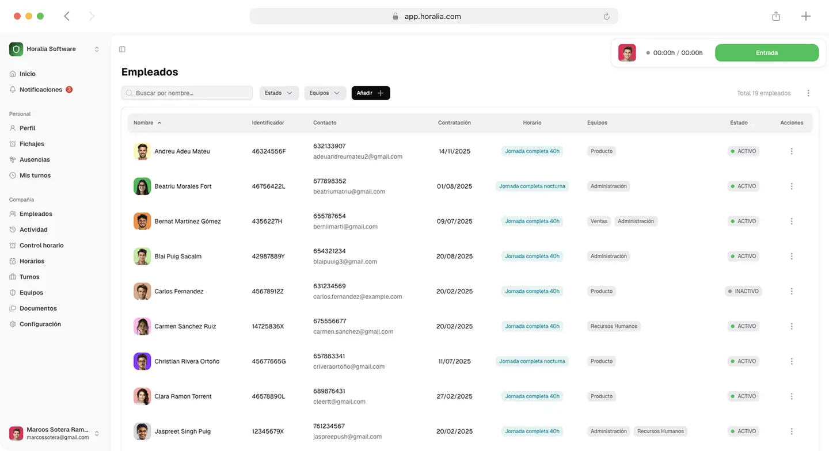Screen dimensions: 829x451
Task: Click the Safari share icon
Action: pyautogui.click(x=776, y=17)
